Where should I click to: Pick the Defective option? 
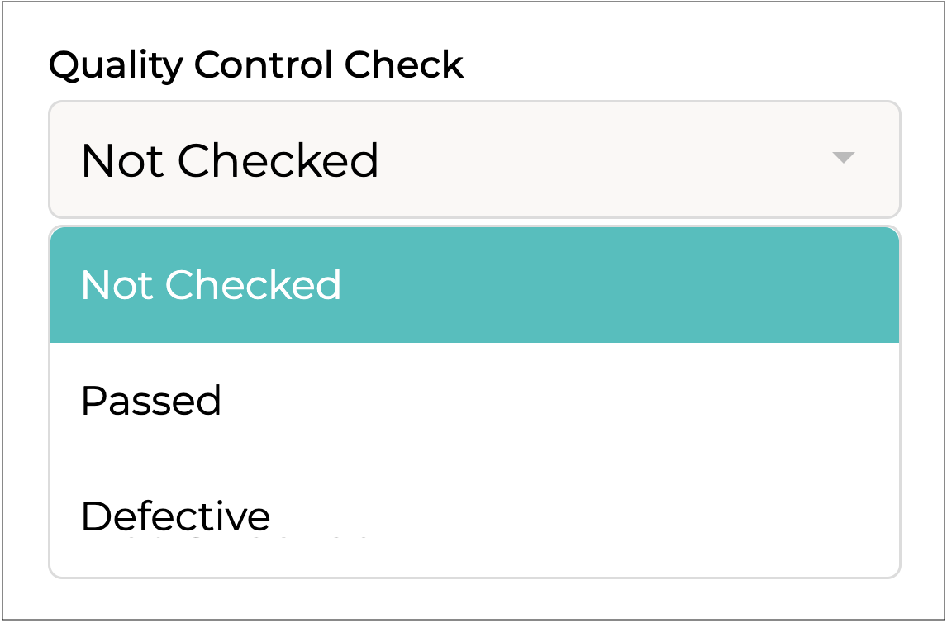(474, 514)
